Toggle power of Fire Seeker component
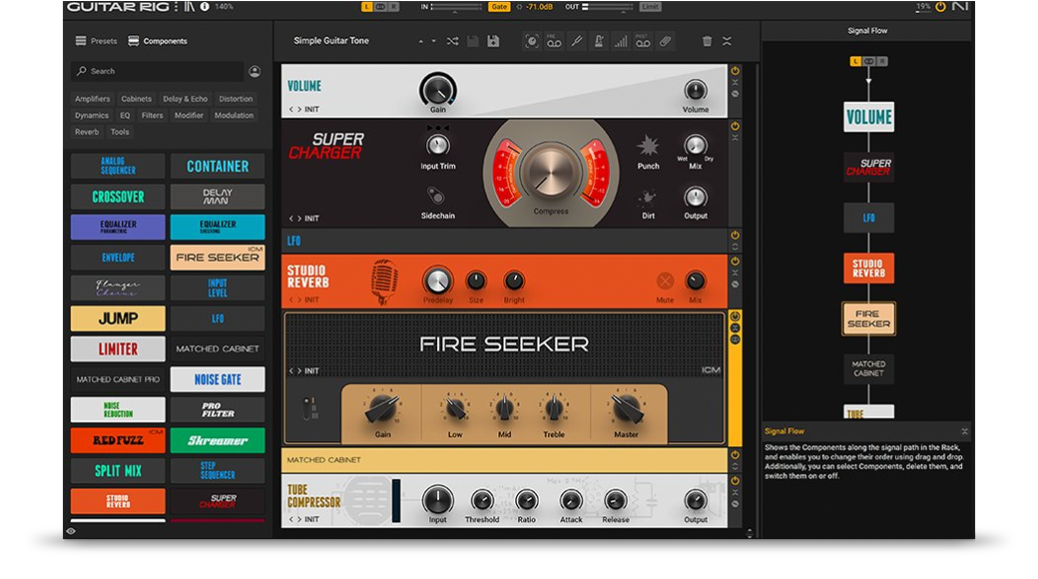This screenshot has height=579, width=1038. pyautogui.click(x=735, y=316)
